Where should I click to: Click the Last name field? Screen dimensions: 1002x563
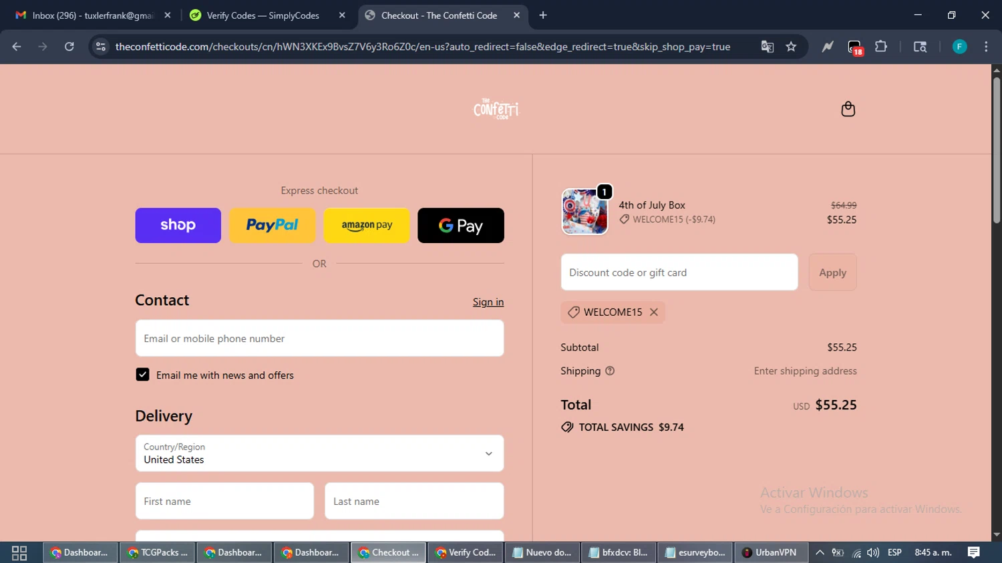tap(414, 501)
